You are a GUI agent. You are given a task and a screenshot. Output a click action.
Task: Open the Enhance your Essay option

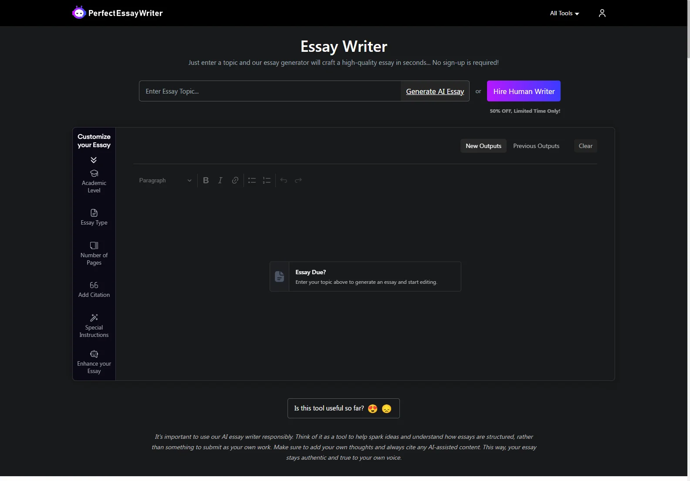94,362
